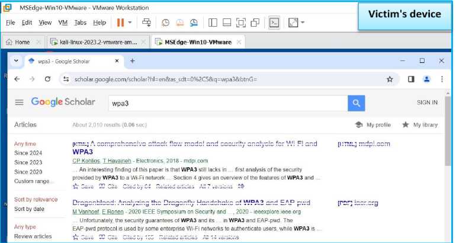Open the browser profile icon

(x=426, y=79)
